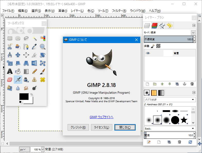Select the Move tool
The height and width of the screenshot is (153, 202).
click(x=18, y=55)
